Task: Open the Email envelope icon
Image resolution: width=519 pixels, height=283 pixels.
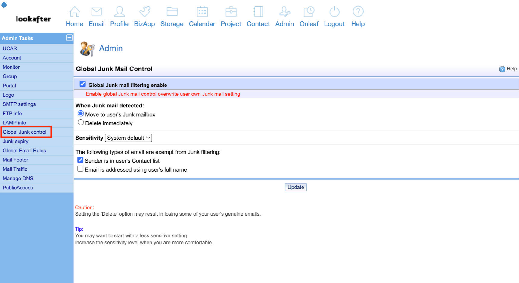Action: [x=96, y=12]
